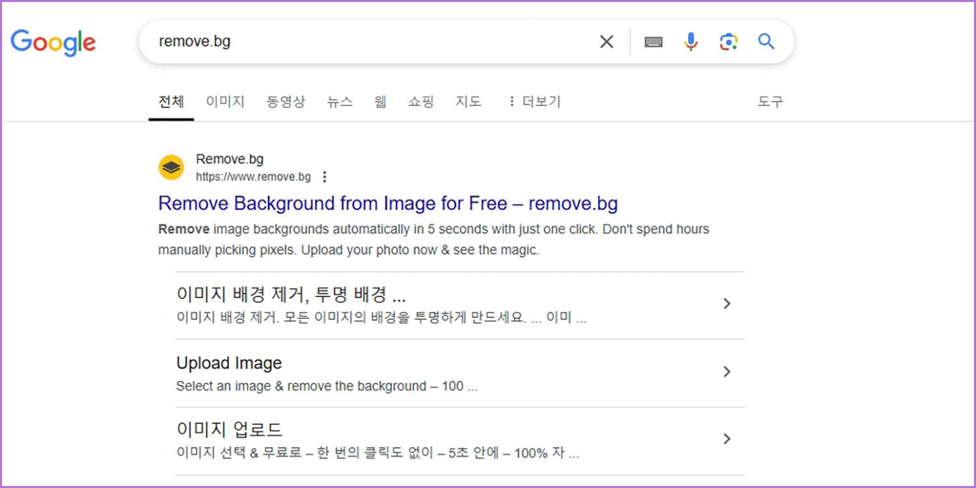Start voice search with the microphone
Screen dimensions: 976x488
(690, 42)
